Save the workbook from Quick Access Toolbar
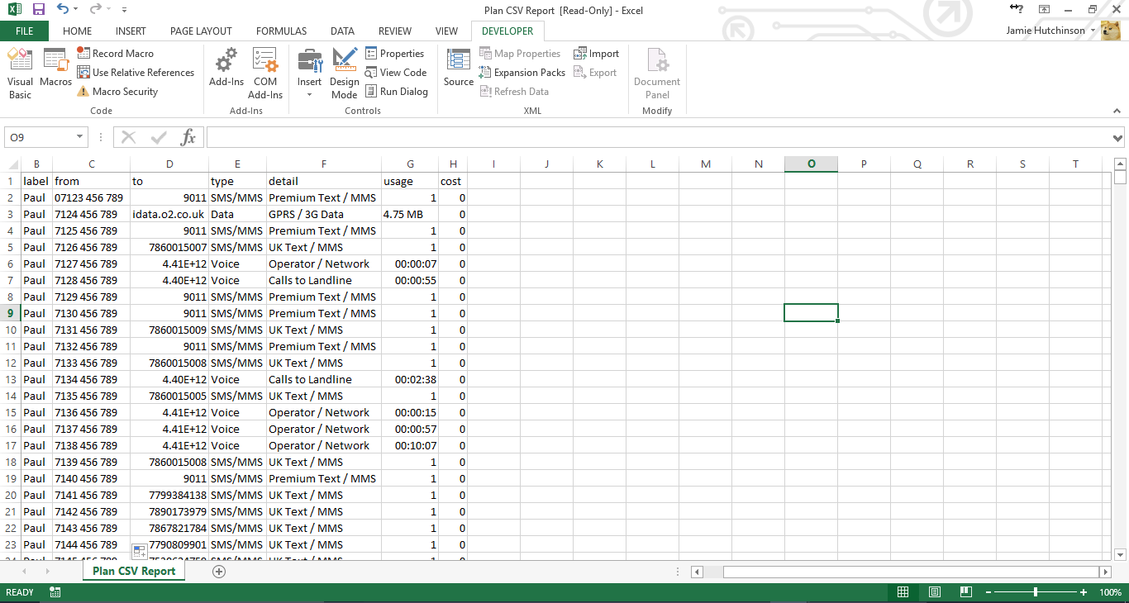 click(x=38, y=10)
